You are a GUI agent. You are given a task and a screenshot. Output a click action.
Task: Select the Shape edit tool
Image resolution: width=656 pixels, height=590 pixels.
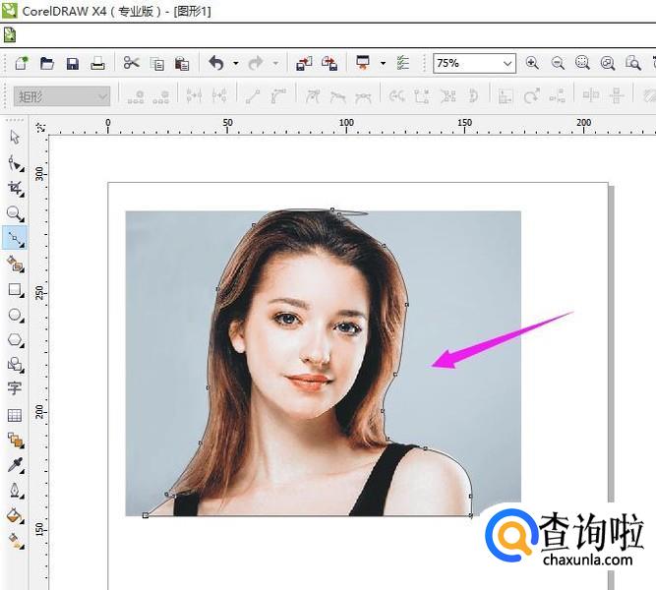click(15, 162)
